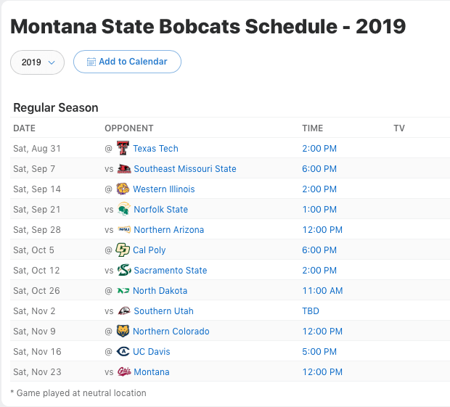Open the Montana opponent link

tap(152, 371)
